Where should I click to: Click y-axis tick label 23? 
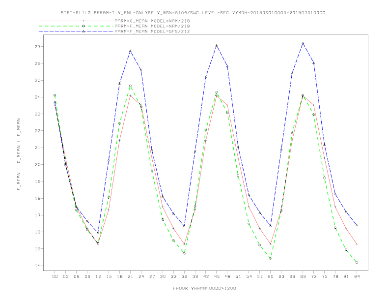coord(38,114)
